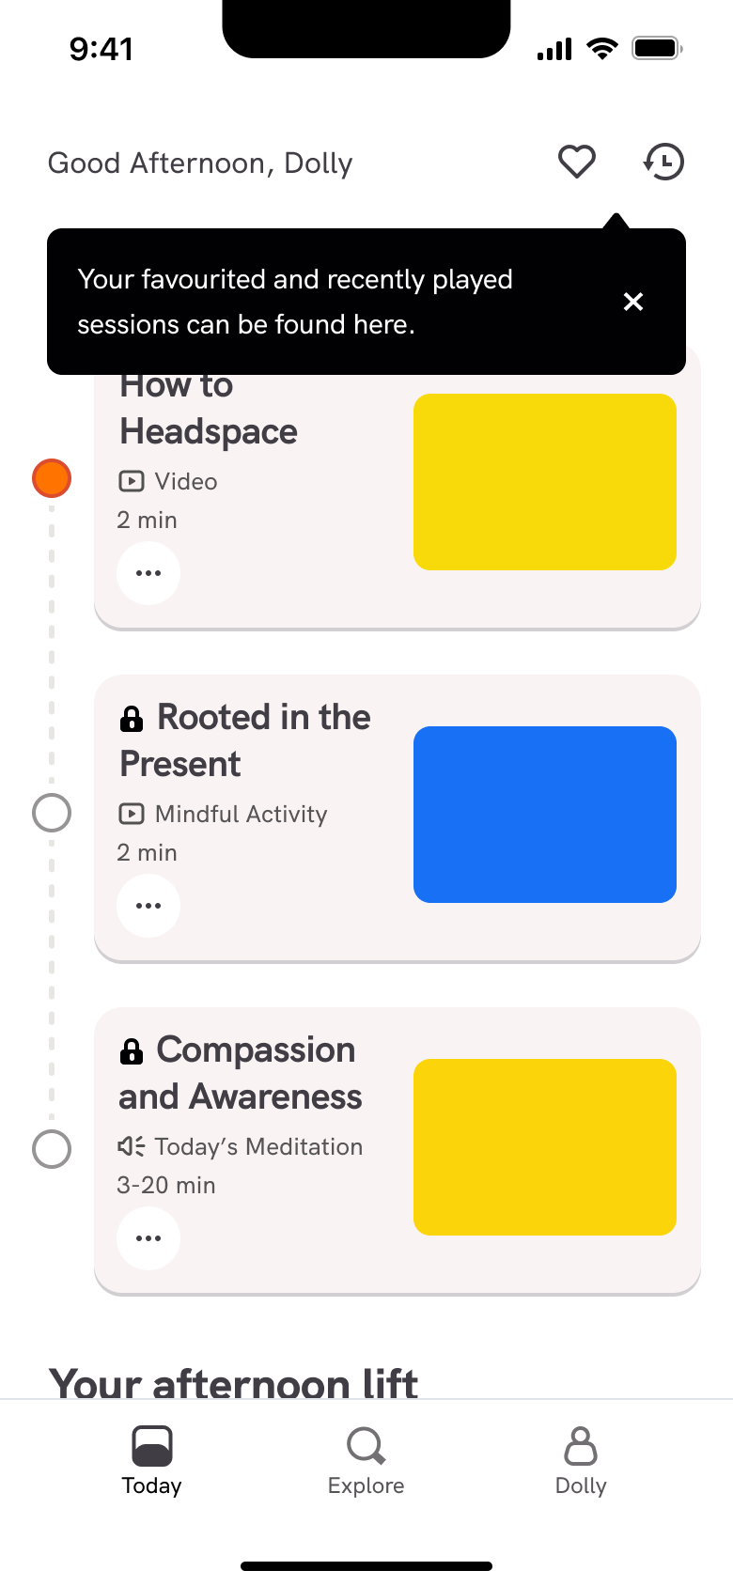Image resolution: width=733 pixels, height=1586 pixels.
Task: Dismiss the favourited sessions tooltip
Action: click(633, 302)
